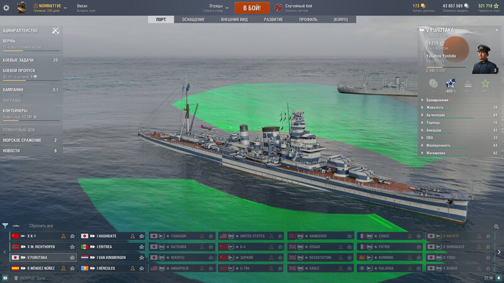This screenshot has height=283, width=504.
Task: Switch to the ВНЕШНИЙ ВИД tab
Action: tap(234, 19)
